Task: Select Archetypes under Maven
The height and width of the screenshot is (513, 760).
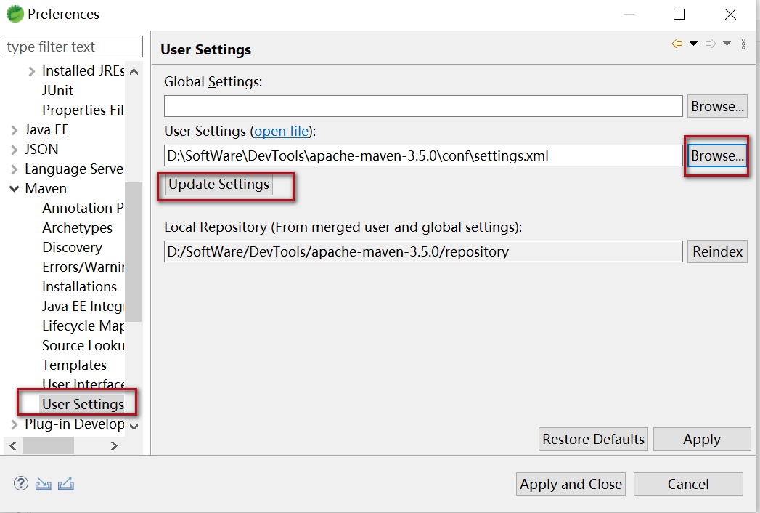Action: pyautogui.click(x=77, y=227)
